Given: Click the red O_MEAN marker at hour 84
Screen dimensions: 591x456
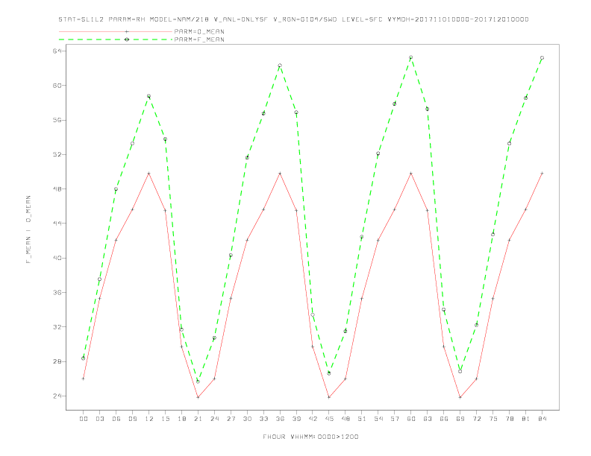Looking at the screenshot, I should click(x=542, y=173).
